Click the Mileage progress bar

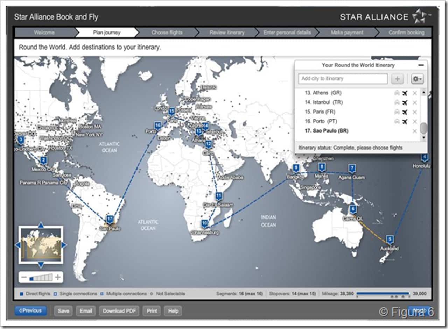point(383,294)
